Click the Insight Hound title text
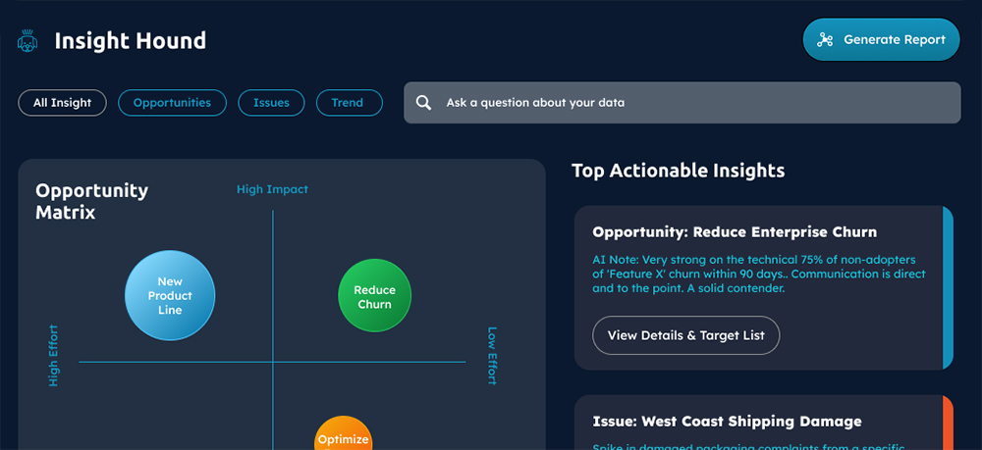982x450 pixels. pos(131,41)
